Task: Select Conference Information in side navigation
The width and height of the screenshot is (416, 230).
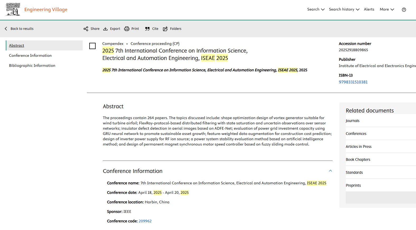Action: pyautogui.click(x=30, y=55)
